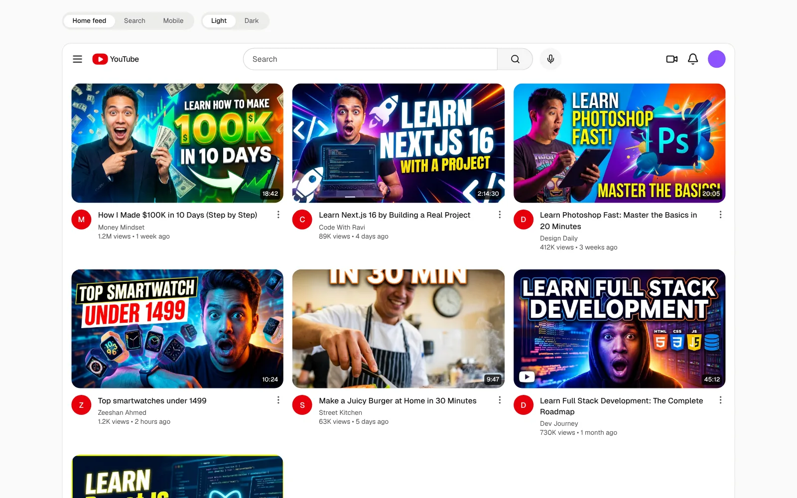Viewport: 797px width, 498px height.
Task: Start voice search with the microphone
Action: click(x=550, y=59)
